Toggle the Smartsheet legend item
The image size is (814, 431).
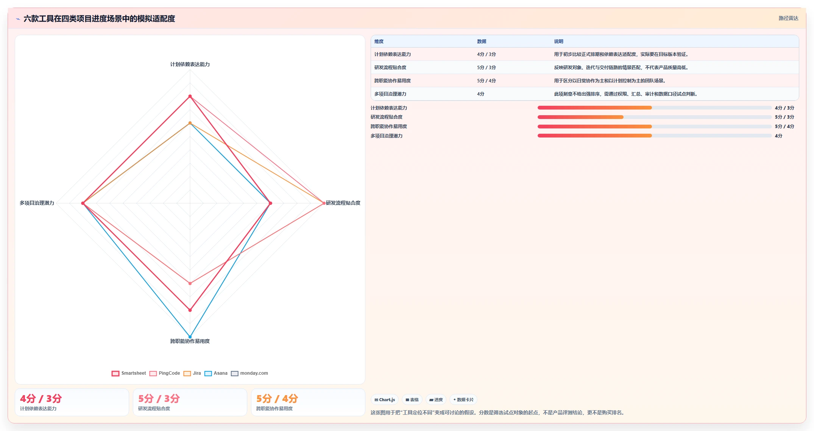pyautogui.click(x=129, y=373)
